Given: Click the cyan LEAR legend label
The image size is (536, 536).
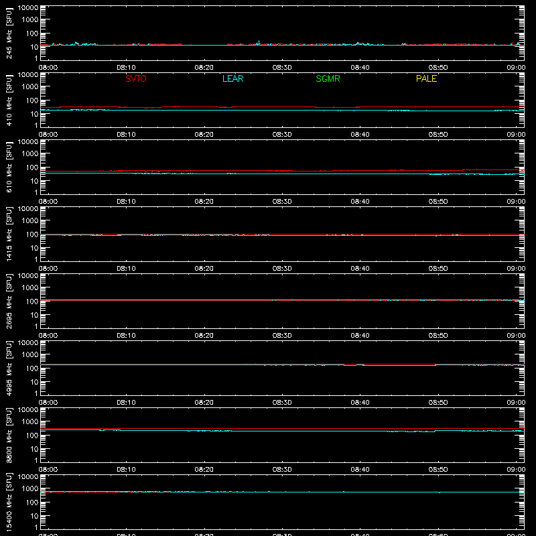Looking at the screenshot, I should (x=232, y=78).
